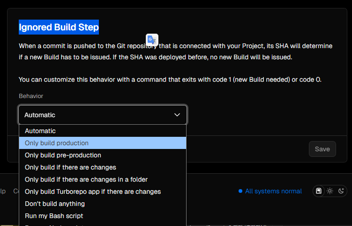Select Don't build anything option
This screenshot has width=352, height=226.
pos(103,204)
